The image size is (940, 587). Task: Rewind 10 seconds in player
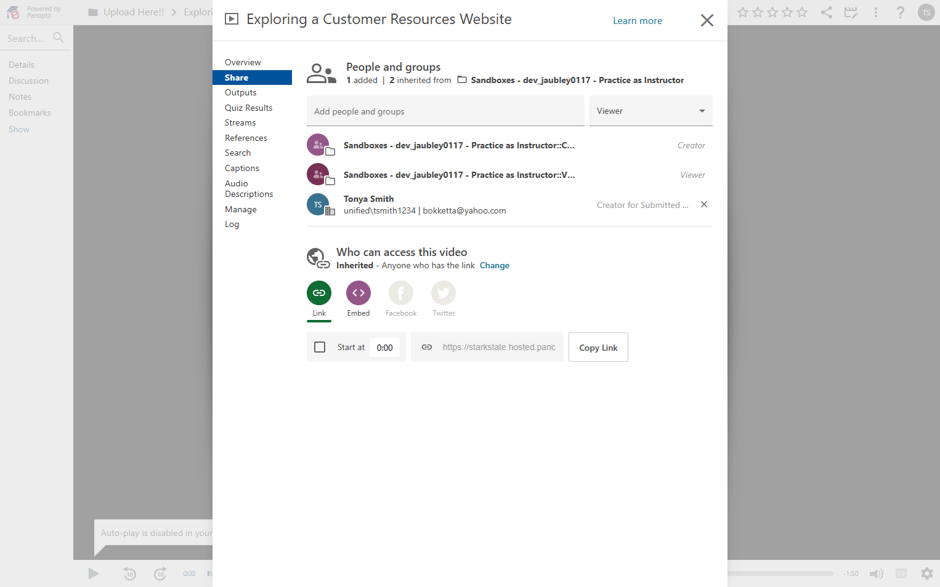click(x=129, y=573)
